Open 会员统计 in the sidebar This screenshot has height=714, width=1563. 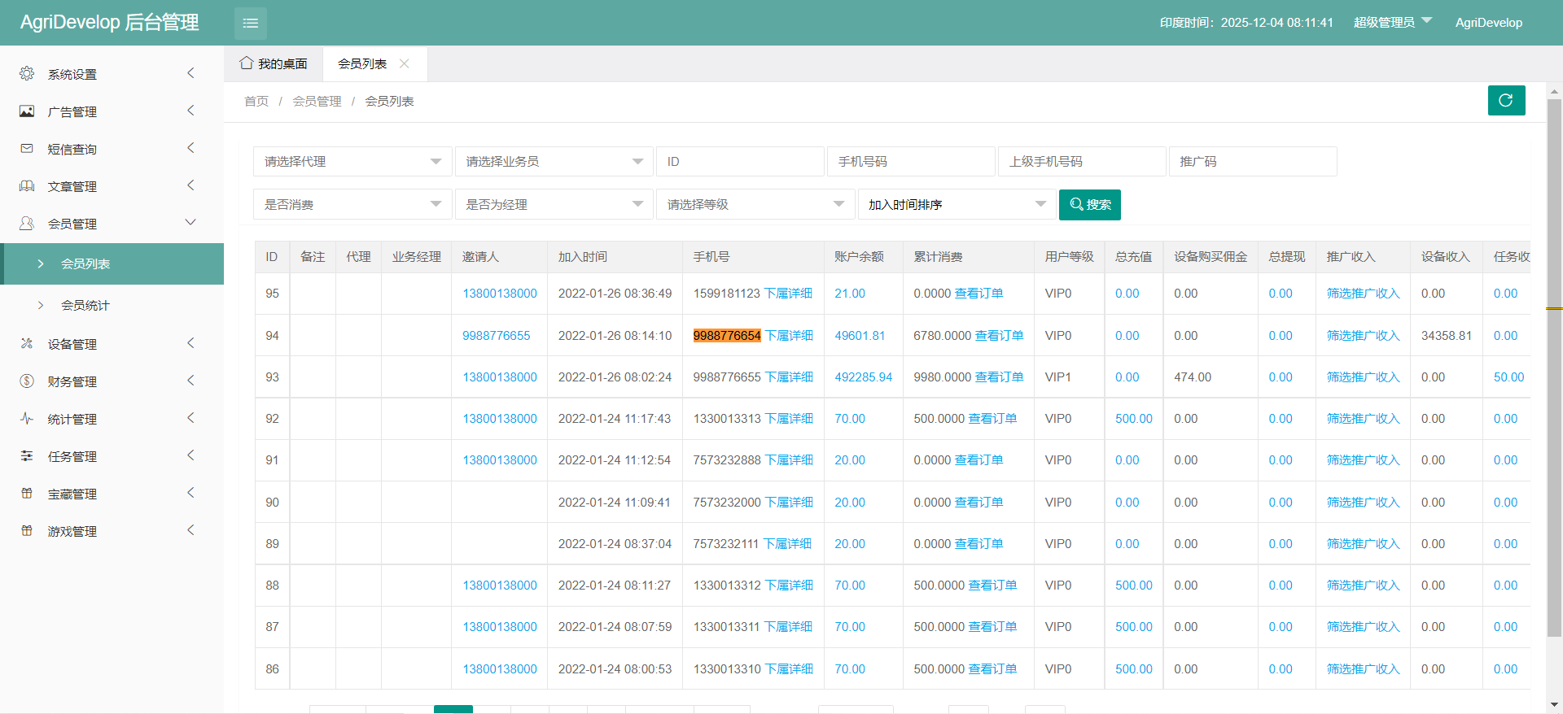coord(85,306)
